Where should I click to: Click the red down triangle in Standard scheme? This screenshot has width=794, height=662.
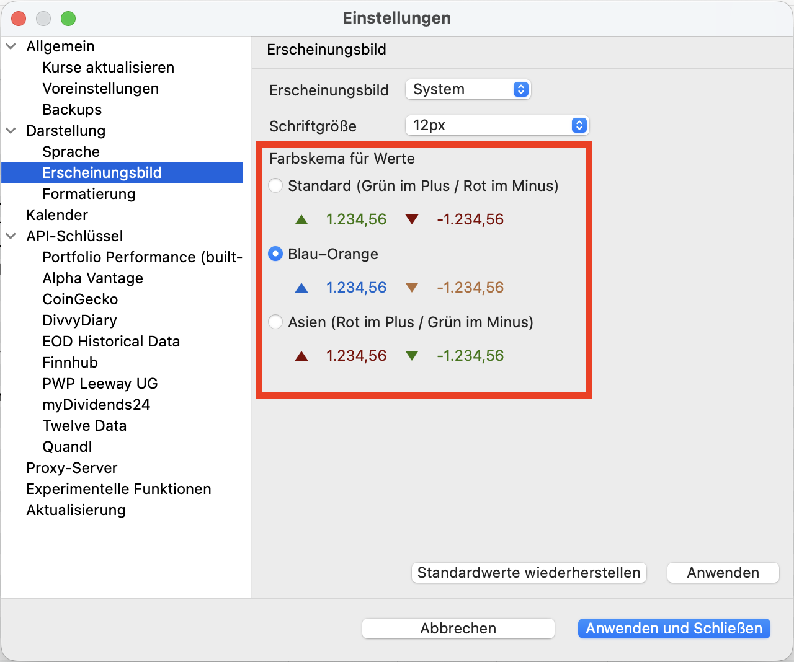[411, 219]
